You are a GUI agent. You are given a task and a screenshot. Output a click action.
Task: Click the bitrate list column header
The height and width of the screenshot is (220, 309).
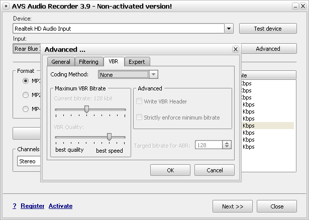pyautogui.click(x=269, y=75)
